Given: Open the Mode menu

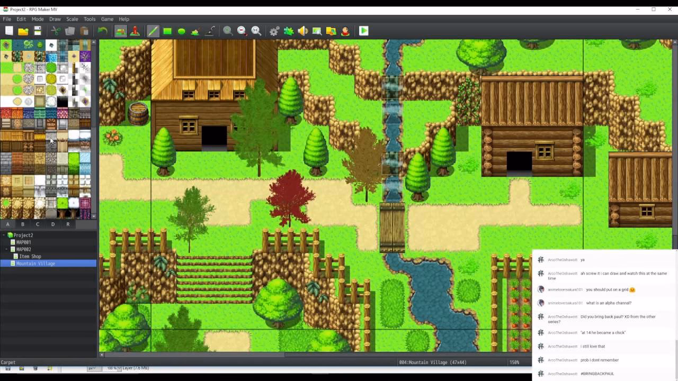Looking at the screenshot, I should pos(38,19).
